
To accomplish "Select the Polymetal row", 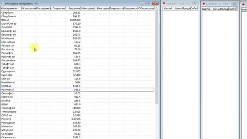I will tap(78, 90).
